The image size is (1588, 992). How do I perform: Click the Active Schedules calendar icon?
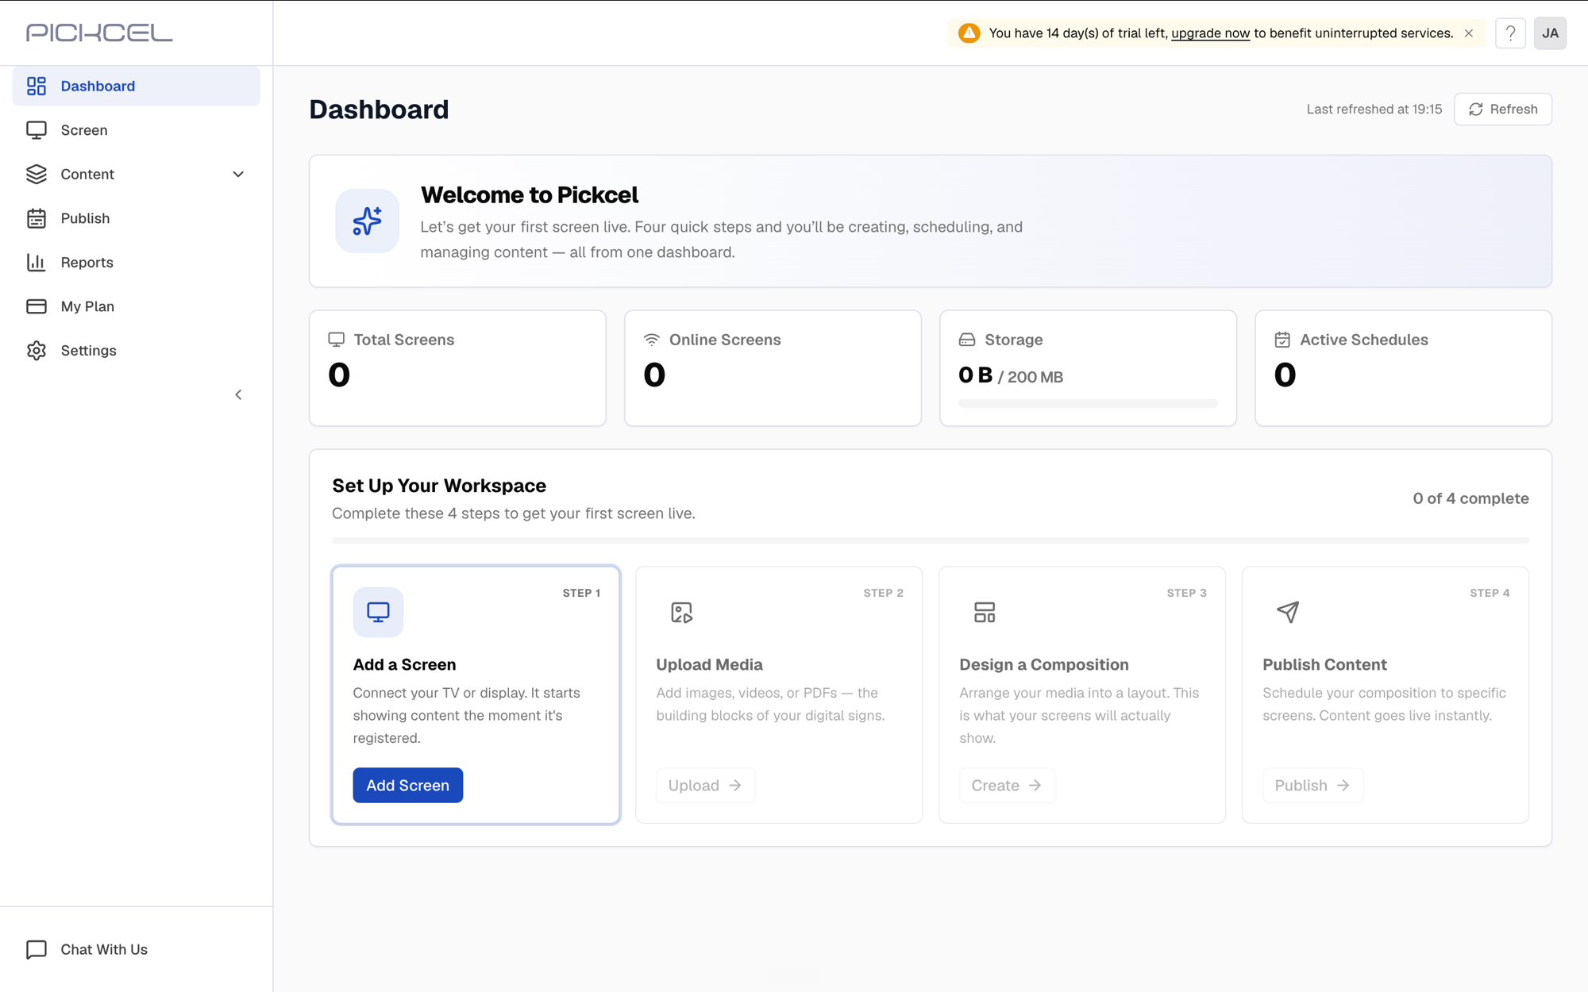(x=1282, y=340)
